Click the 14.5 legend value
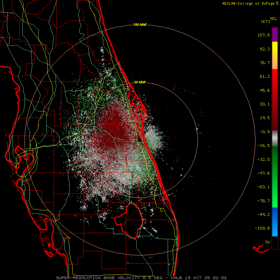The width and height of the screenshot is (280, 280). (265, 118)
